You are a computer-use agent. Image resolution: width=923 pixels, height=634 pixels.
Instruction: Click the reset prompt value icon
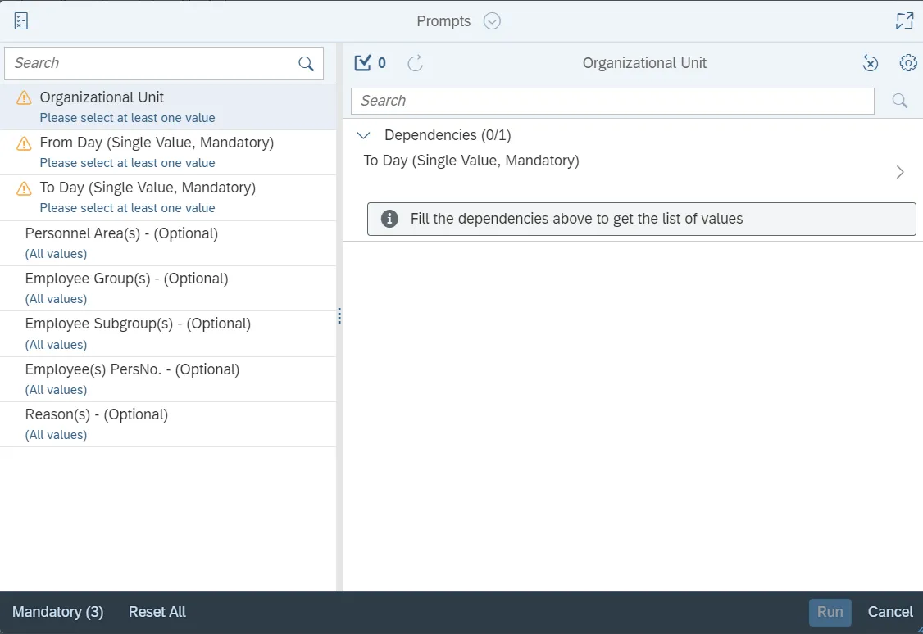pos(871,63)
